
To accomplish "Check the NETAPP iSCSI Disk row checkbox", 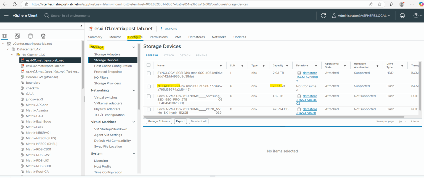I will tap(149, 86).
